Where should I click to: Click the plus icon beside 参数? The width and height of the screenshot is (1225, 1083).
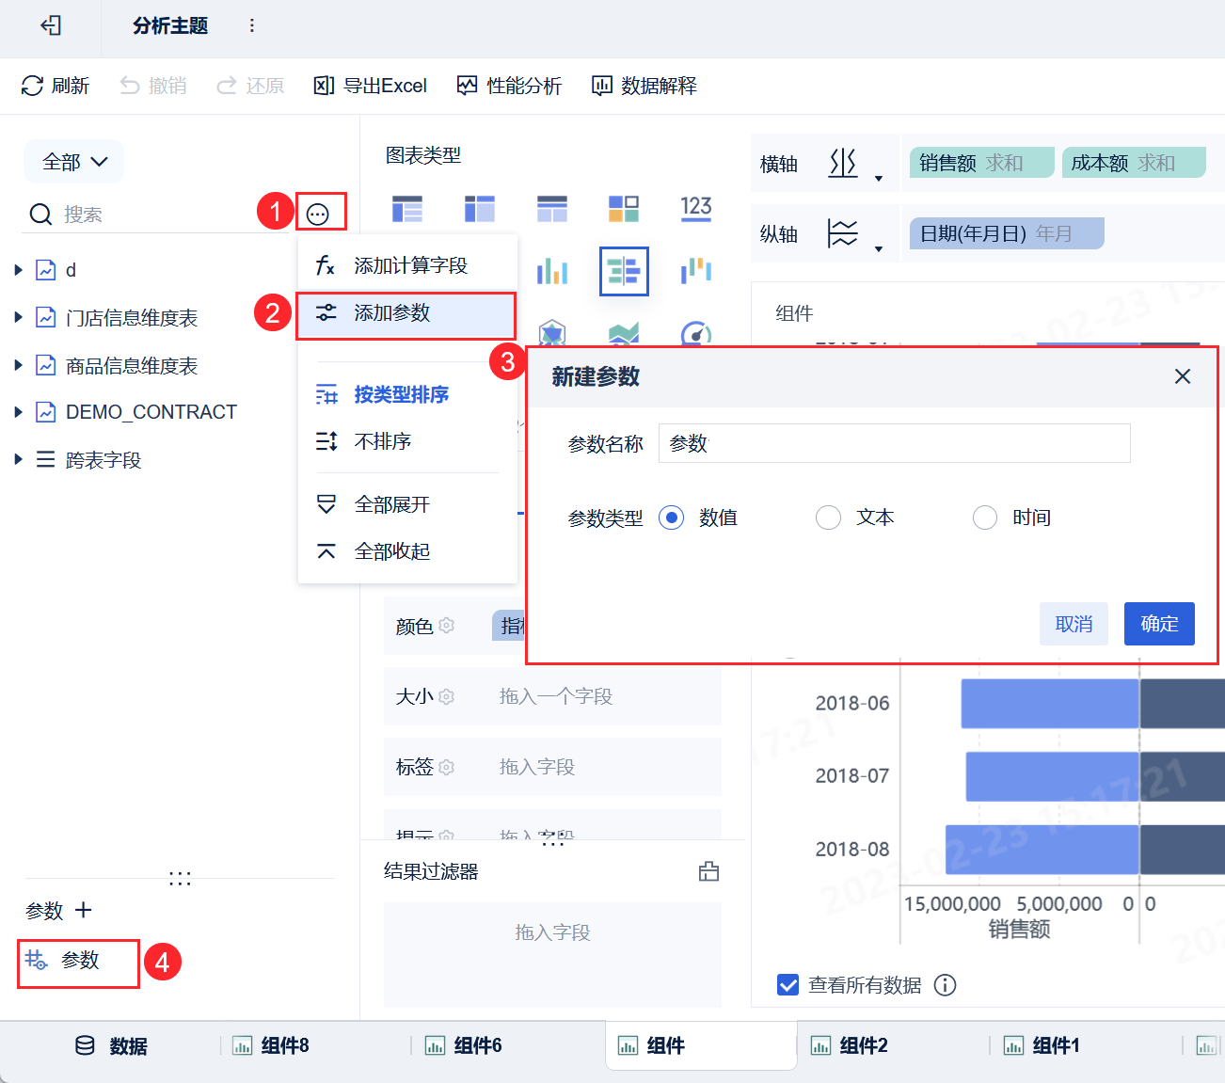point(84,910)
